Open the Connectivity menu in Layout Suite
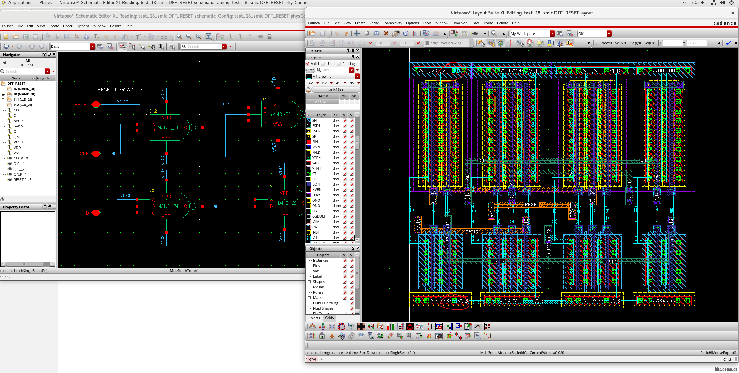The height and width of the screenshot is (373, 739). (392, 23)
